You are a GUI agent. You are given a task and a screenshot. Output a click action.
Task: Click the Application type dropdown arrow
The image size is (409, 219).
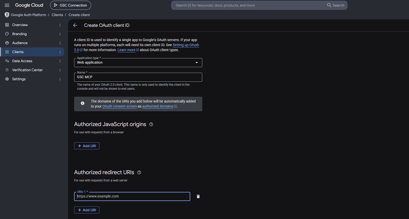197,63
